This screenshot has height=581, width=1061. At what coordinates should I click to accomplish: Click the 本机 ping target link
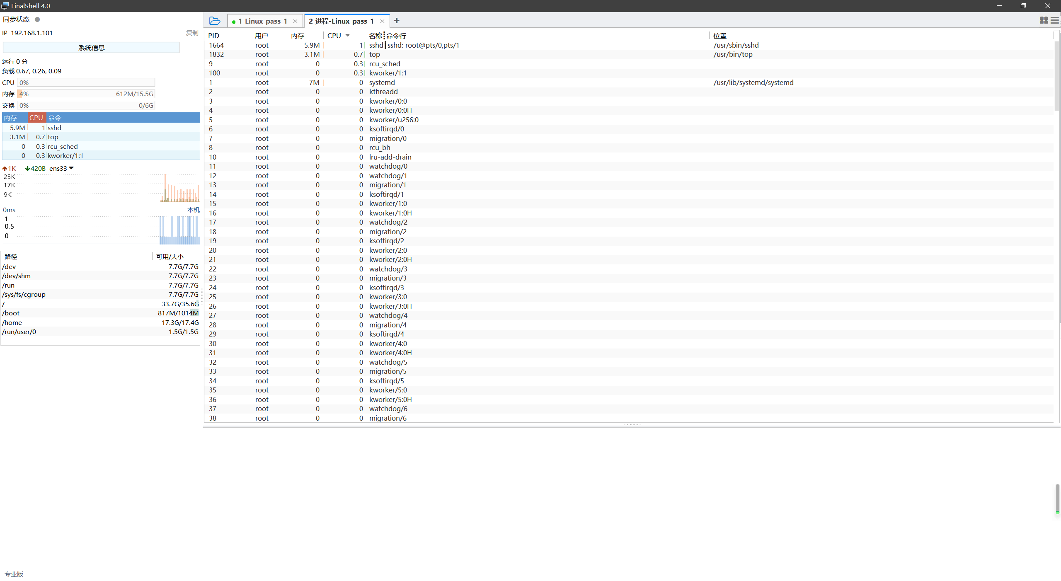point(193,210)
